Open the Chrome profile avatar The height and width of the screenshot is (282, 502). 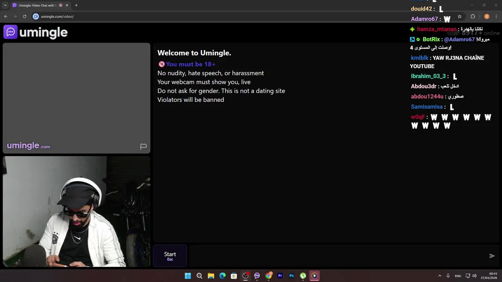[487, 16]
